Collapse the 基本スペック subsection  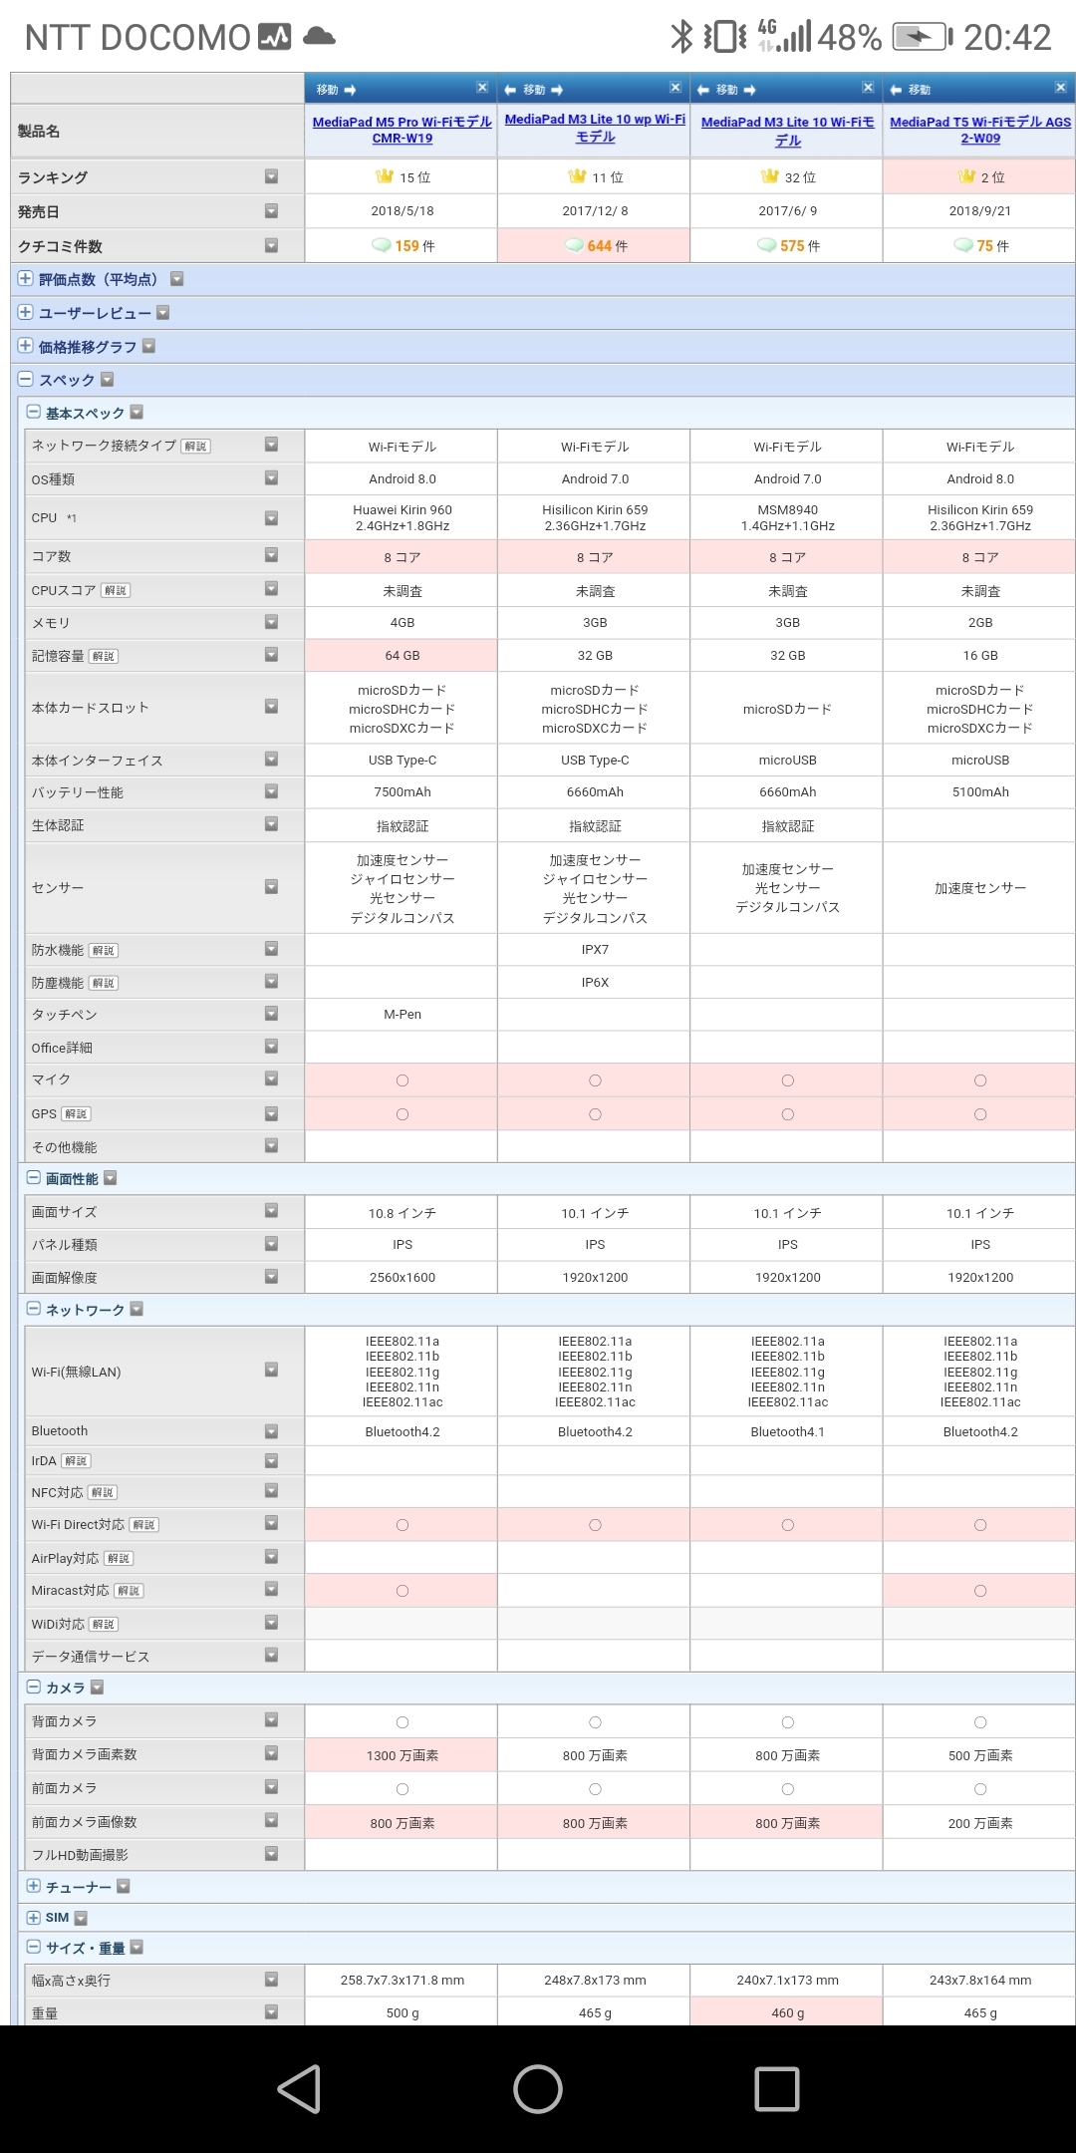[33, 412]
